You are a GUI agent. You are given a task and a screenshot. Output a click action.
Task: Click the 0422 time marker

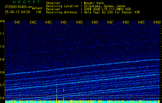pos(33,22)
